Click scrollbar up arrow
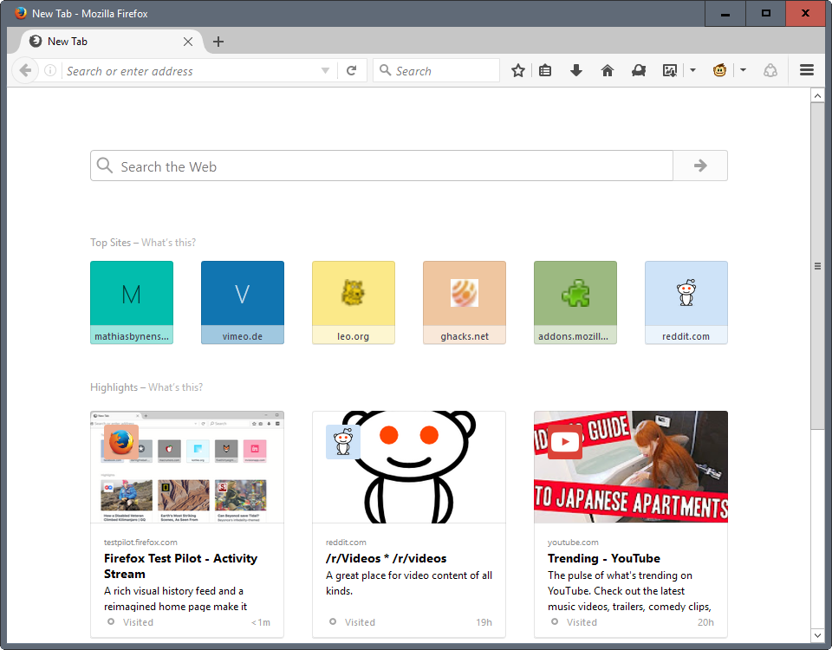Viewport: 832px width, 650px height. (x=817, y=96)
